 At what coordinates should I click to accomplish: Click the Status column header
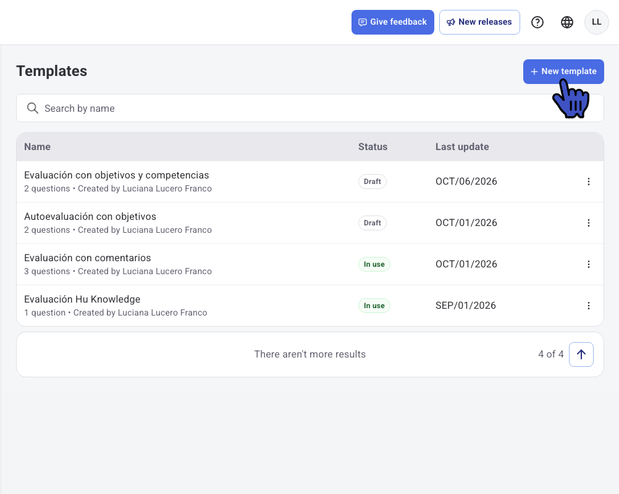pyautogui.click(x=373, y=147)
